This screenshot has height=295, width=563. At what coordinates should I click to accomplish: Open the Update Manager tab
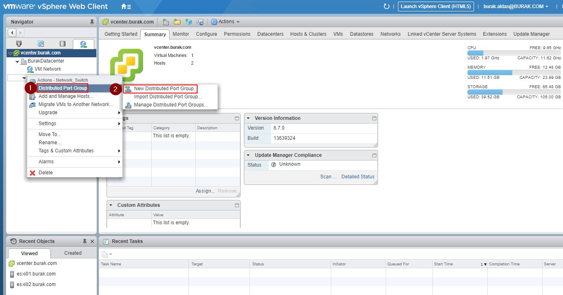531,34
